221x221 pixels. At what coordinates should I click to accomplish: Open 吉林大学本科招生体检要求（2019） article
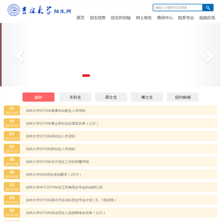pos(53,174)
